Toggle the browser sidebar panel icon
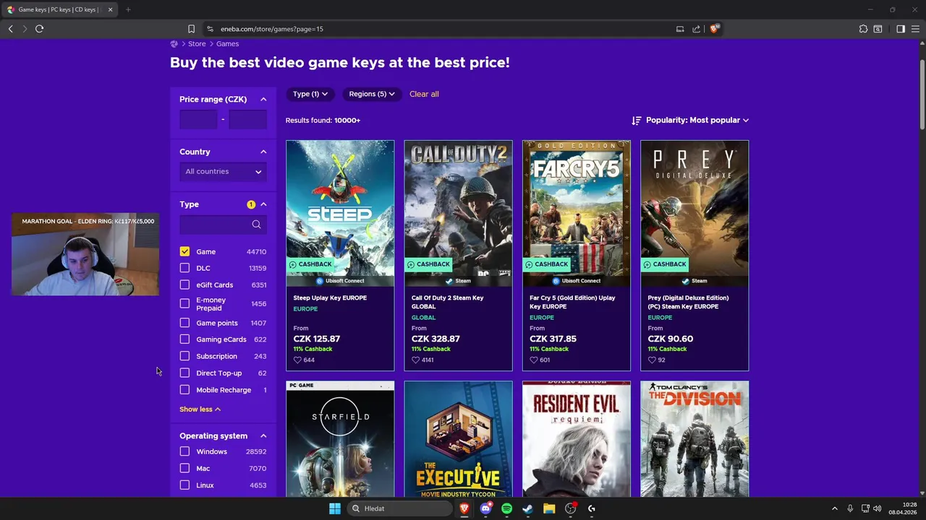The width and height of the screenshot is (926, 520). [901, 29]
